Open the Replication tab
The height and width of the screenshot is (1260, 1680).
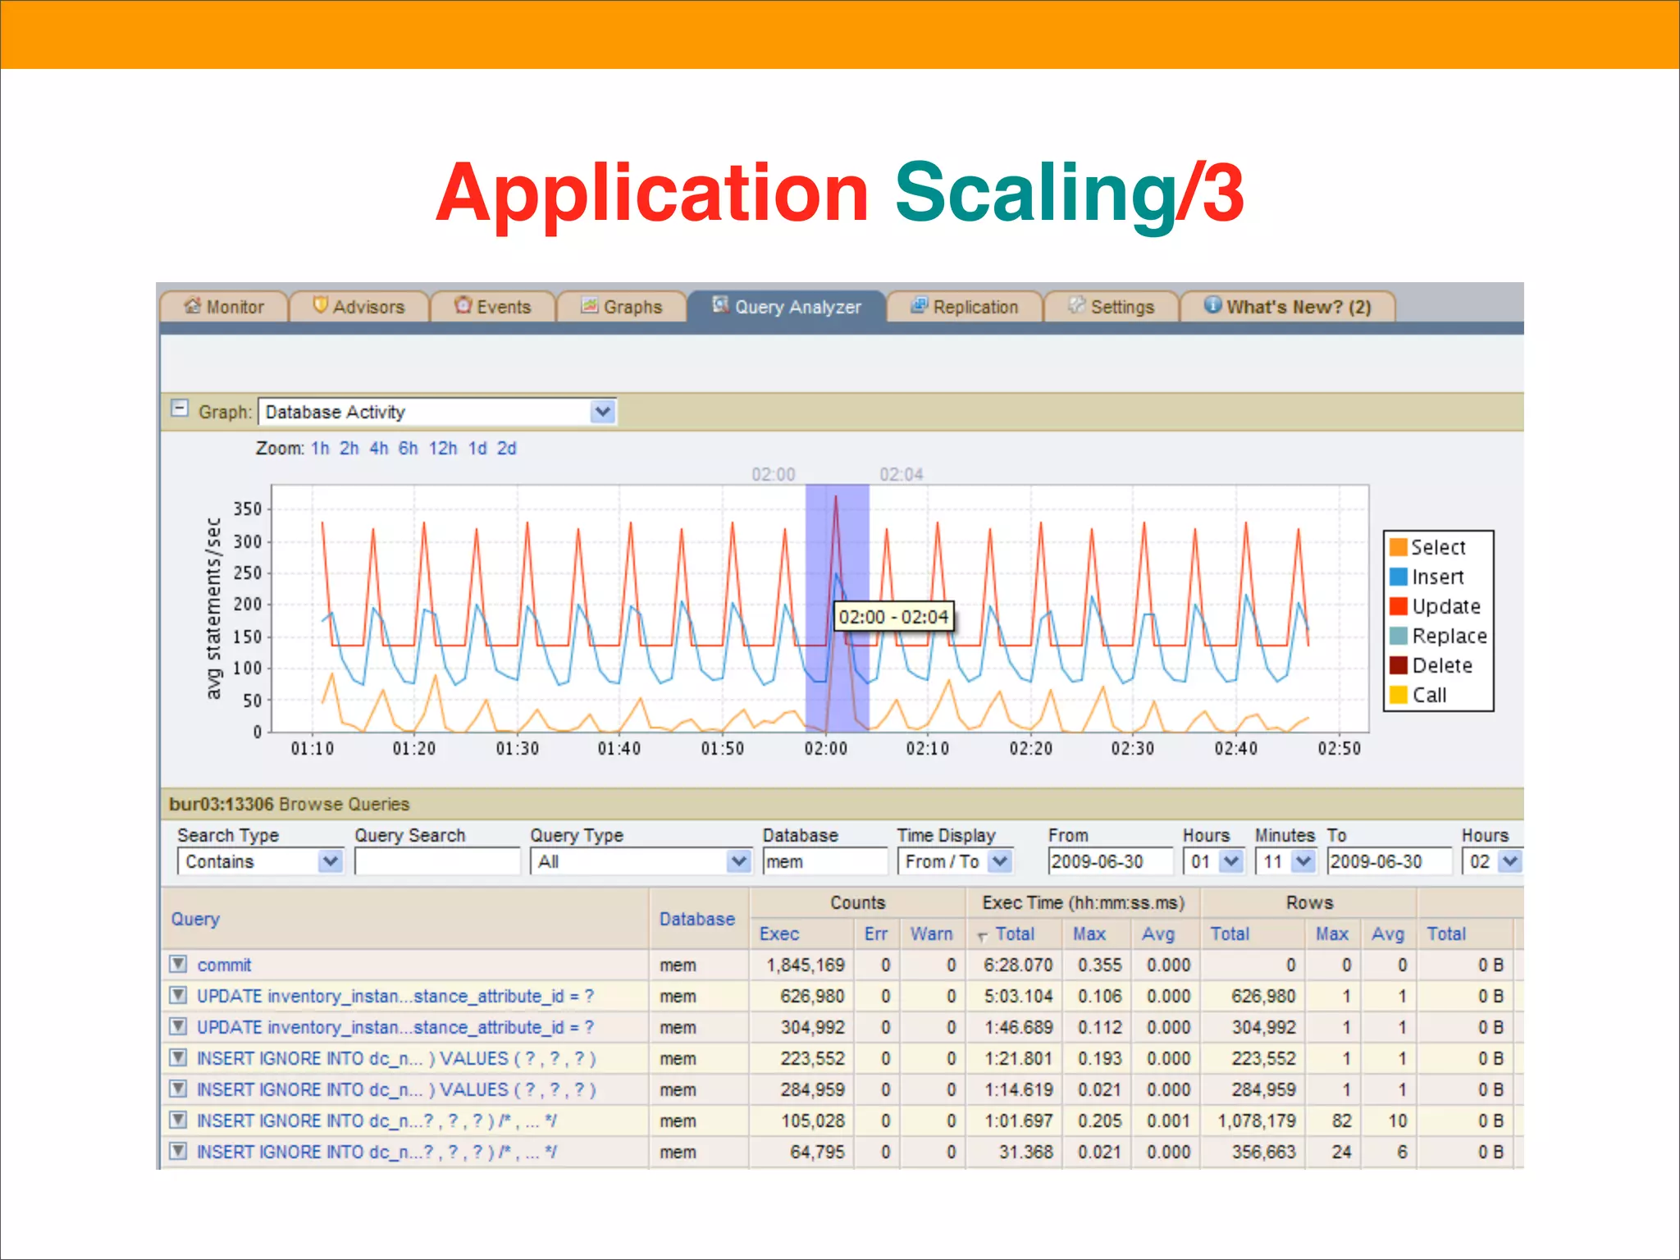[965, 307]
